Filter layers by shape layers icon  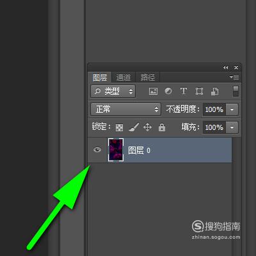(199, 92)
